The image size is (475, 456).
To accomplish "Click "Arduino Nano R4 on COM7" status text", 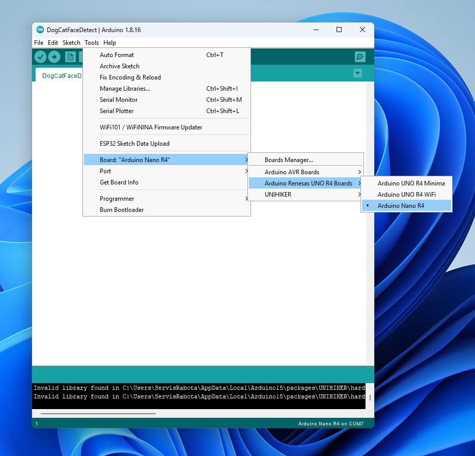I will [331, 423].
